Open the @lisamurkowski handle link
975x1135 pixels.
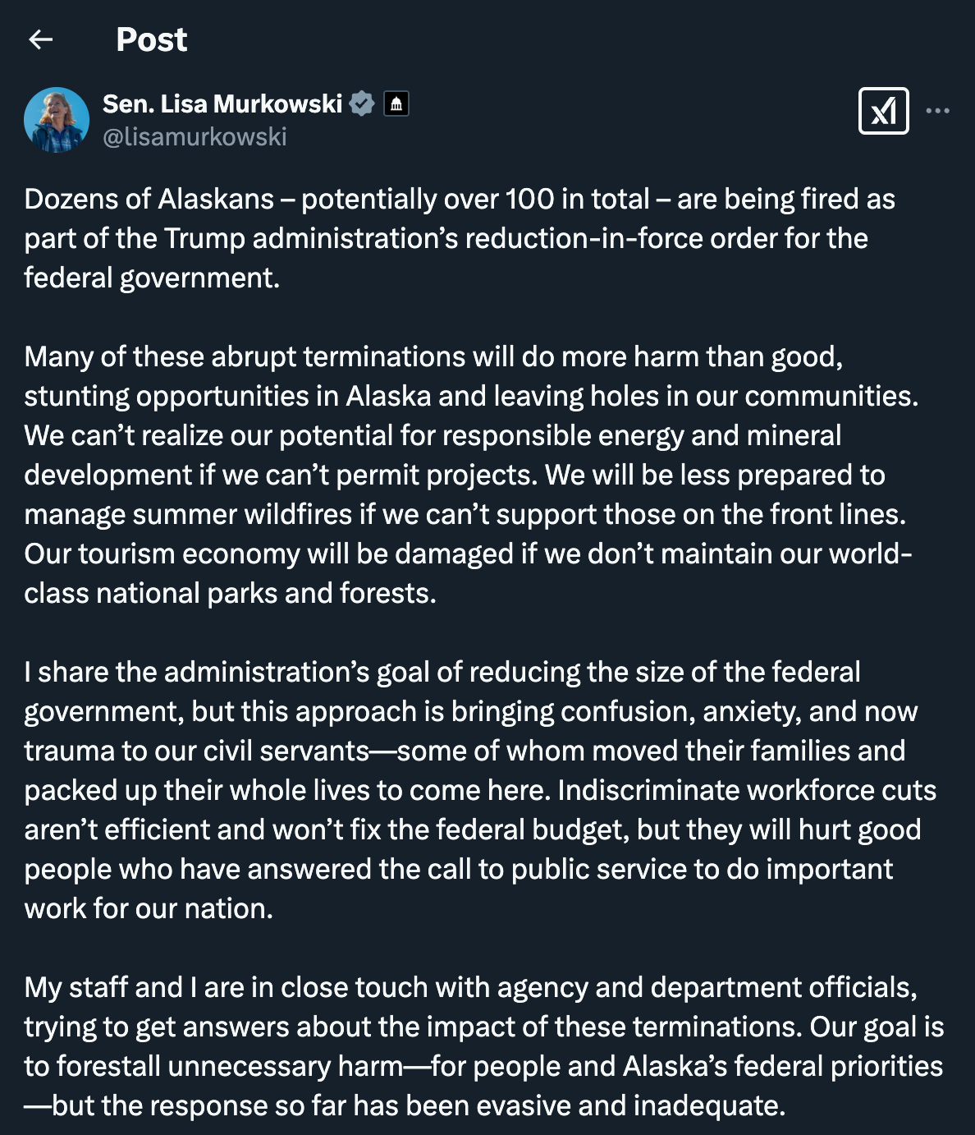(x=195, y=136)
